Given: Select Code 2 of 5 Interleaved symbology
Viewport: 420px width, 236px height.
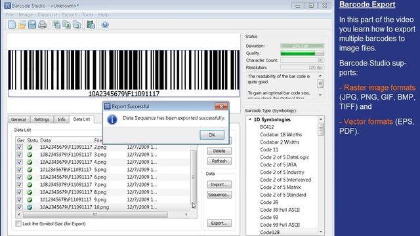Looking at the screenshot, I should click(285, 180).
